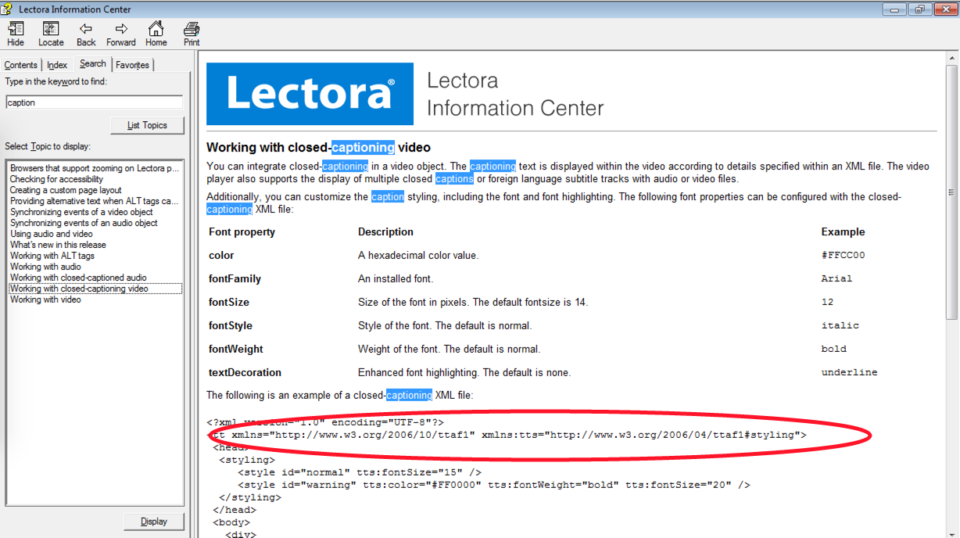Select topic Using audio and video
Image resolution: width=960 pixels, height=538 pixels.
coord(52,234)
